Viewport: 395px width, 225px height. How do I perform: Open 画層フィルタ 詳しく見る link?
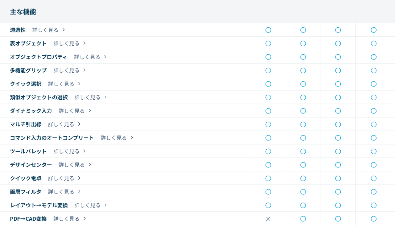pyautogui.click(x=61, y=192)
